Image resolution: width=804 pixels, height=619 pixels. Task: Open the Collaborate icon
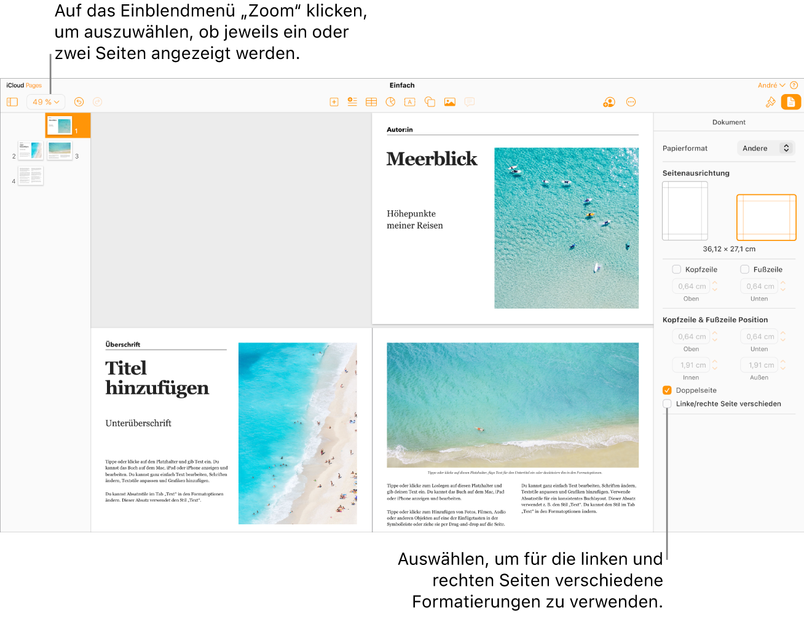coord(609,102)
